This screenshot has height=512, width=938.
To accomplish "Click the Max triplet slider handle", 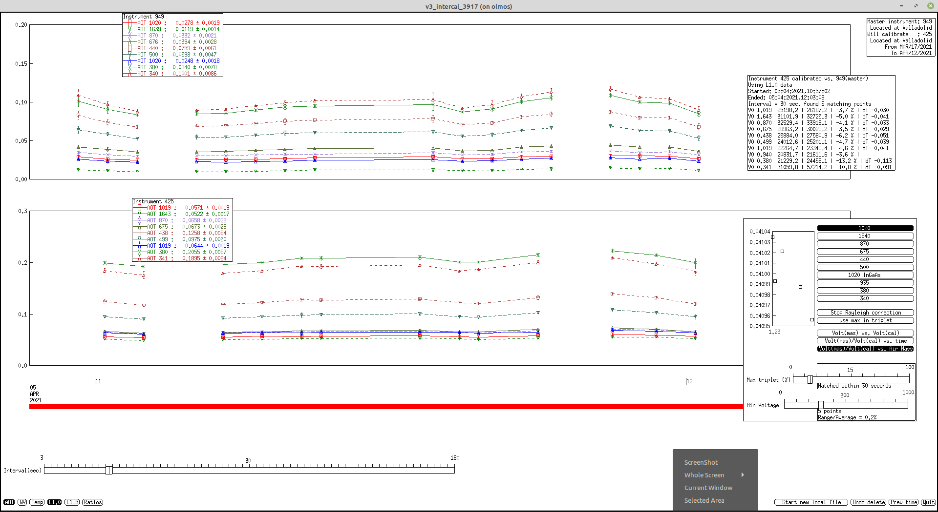I will (x=810, y=379).
